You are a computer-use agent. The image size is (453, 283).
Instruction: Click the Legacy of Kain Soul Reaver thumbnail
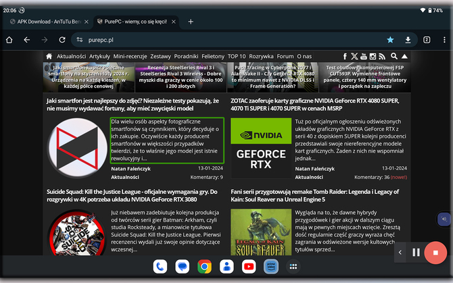pyautogui.click(x=261, y=232)
